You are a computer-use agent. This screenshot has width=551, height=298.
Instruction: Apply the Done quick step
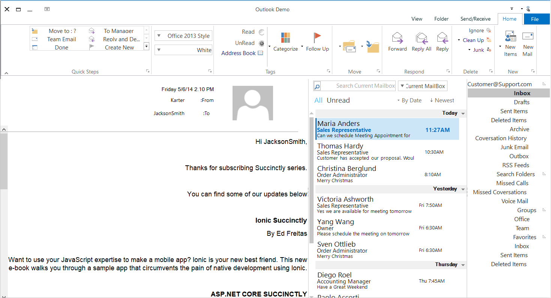[x=61, y=47]
